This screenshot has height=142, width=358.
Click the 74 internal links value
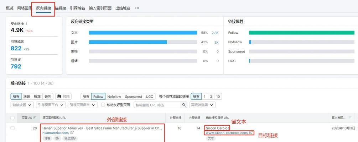point(198,128)
